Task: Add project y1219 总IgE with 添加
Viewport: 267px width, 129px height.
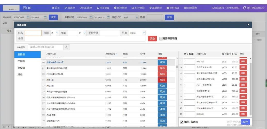Action: [x=162, y=115]
